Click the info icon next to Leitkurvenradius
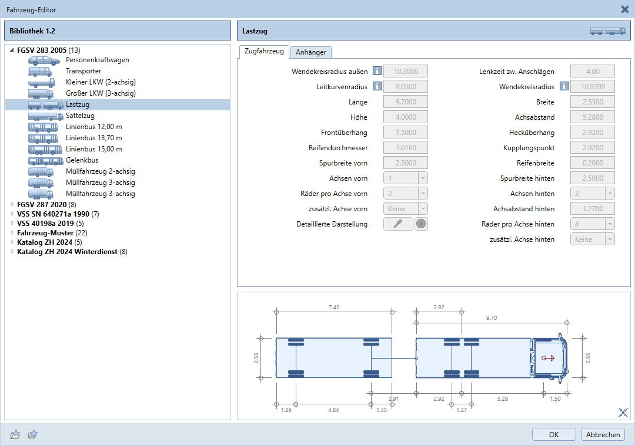 [377, 87]
